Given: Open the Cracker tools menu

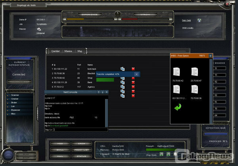Looking at the screenshot, I should (x=19, y=99).
